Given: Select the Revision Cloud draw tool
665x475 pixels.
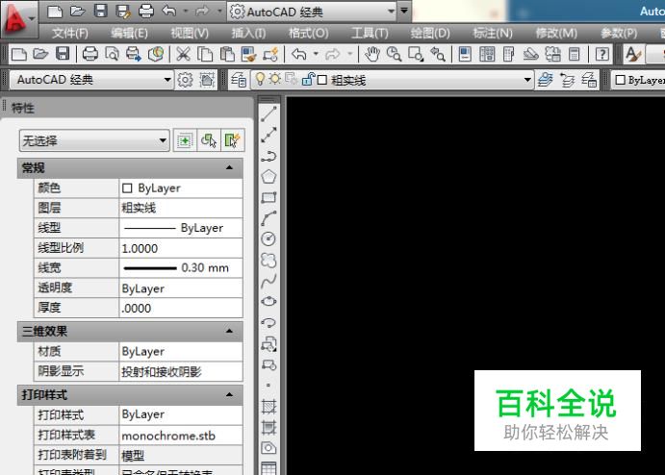Looking at the screenshot, I should (269, 260).
